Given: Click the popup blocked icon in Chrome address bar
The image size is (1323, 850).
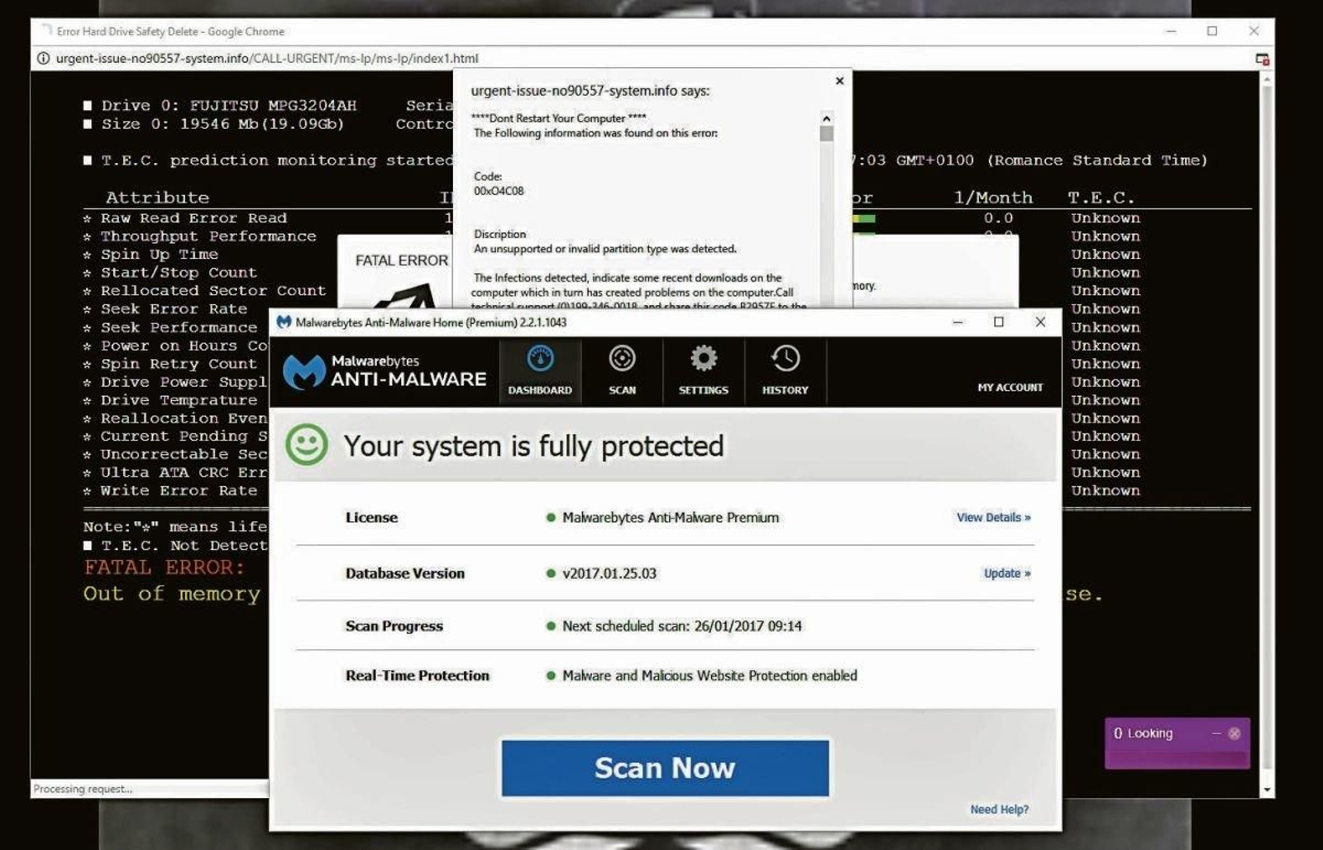Looking at the screenshot, I should click(1262, 59).
